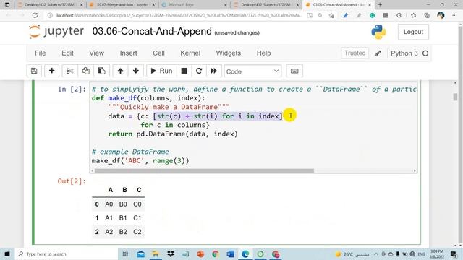Screen dimensions: 463x260
Task: Open the cell type Code dropdown
Action: click(252, 71)
